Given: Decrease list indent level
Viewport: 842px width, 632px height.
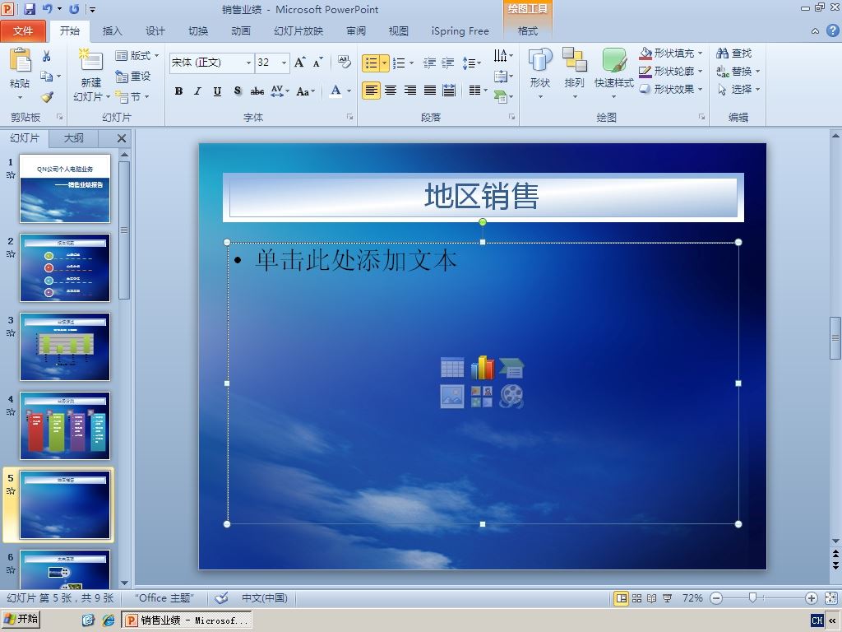Looking at the screenshot, I should point(429,63).
